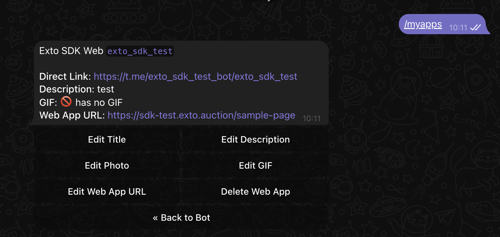Open the t.me direct link URL
The height and width of the screenshot is (237, 500).
(x=195, y=77)
